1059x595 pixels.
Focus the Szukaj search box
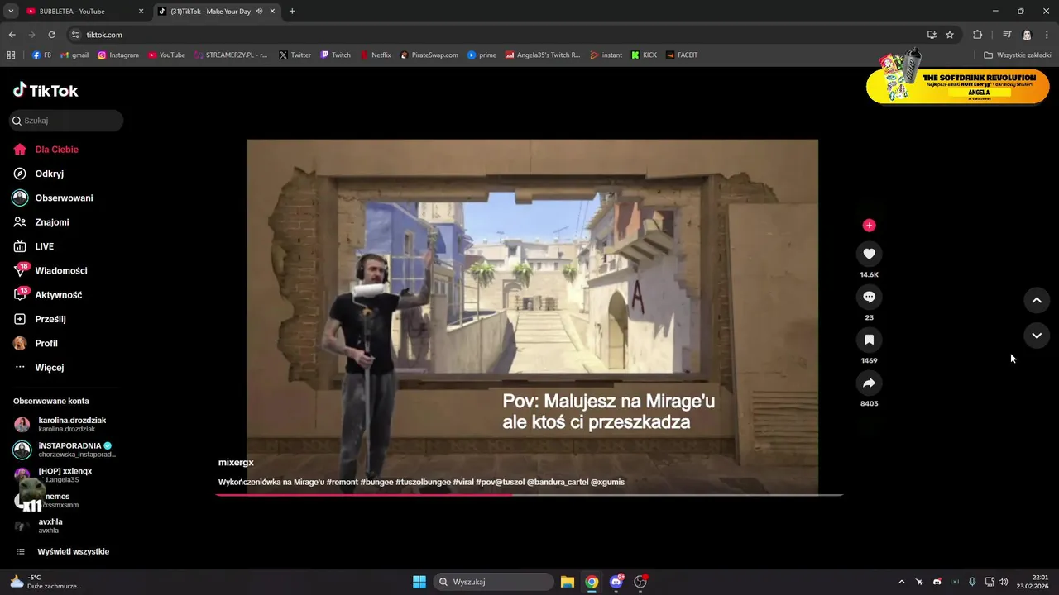pyautogui.click(x=66, y=121)
